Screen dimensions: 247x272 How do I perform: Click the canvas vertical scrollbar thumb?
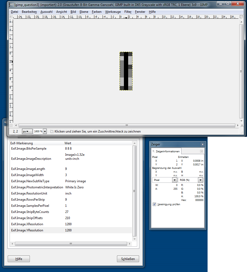tap(241, 71)
